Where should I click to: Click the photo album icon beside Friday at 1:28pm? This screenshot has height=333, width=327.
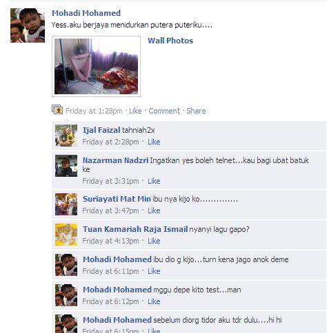point(57,109)
